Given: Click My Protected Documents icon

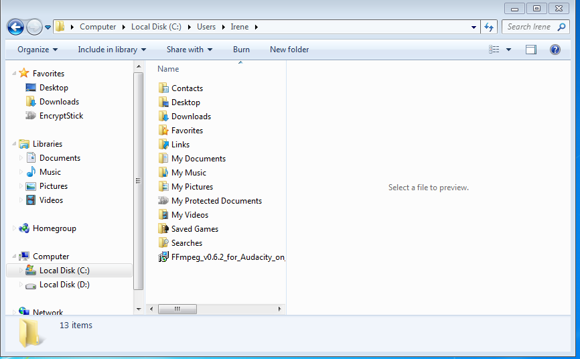Looking at the screenshot, I should [x=163, y=200].
